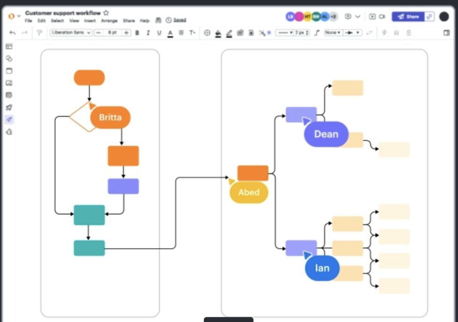
Task: Open the Shapes panel from the left sidebar
Action: [x=8, y=58]
